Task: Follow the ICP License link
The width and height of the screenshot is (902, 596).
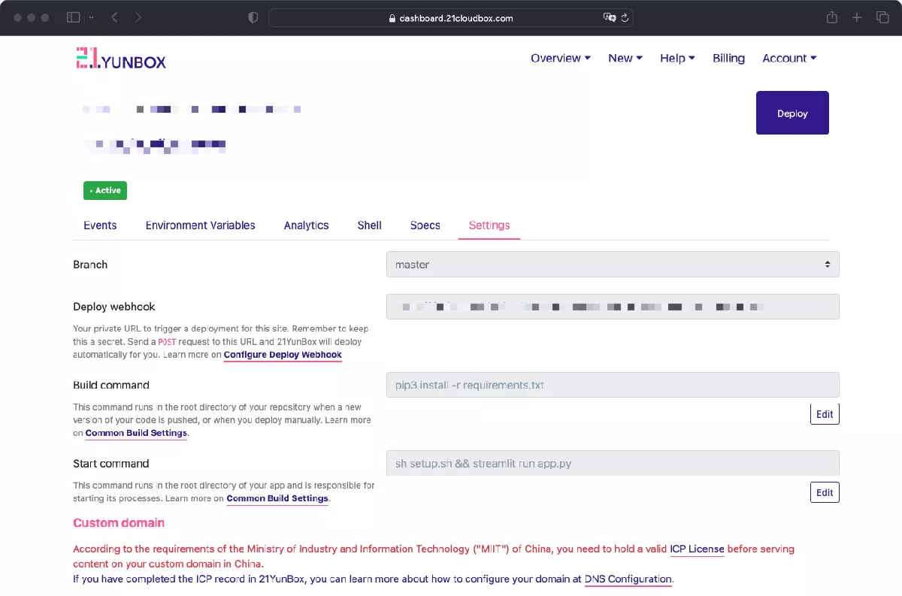Action: coord(696,549)
